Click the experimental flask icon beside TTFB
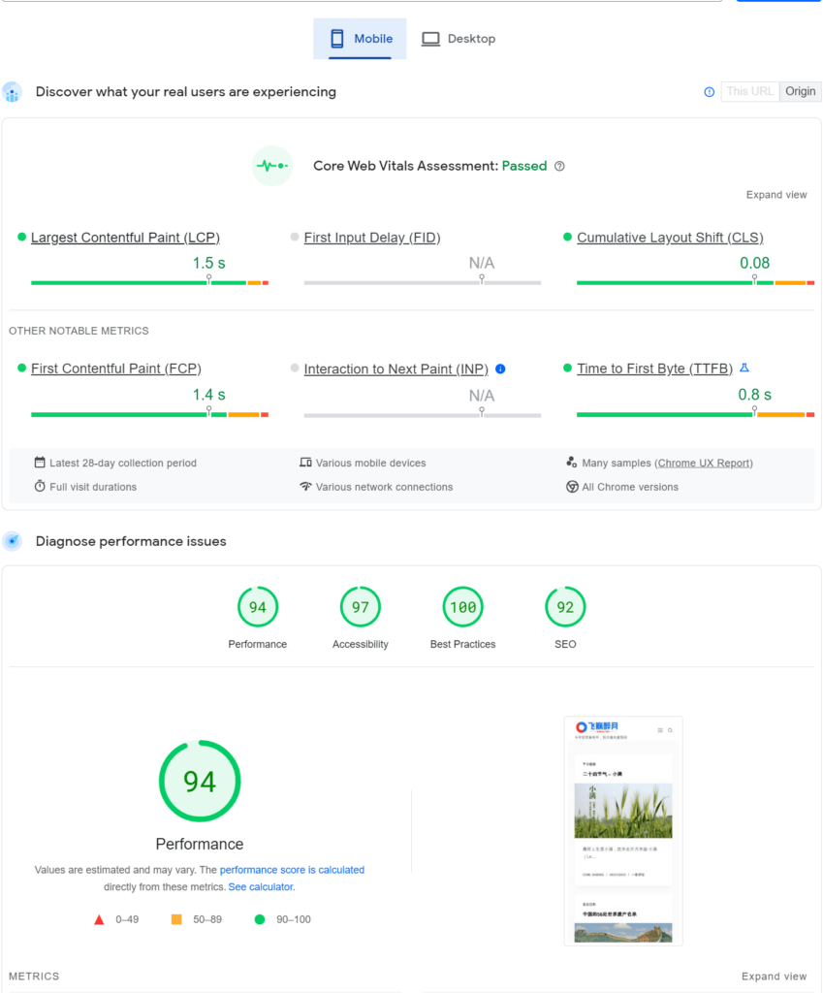 coord(744,368)
